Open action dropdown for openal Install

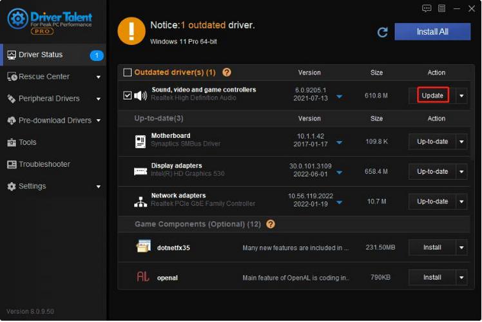click(461, 278)
